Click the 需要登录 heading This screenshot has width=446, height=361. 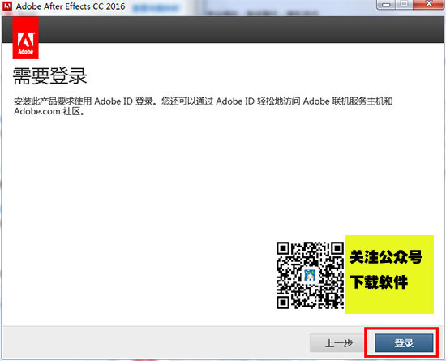click(49, 76)
